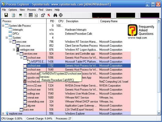Click 'NVIDIA Corporation' company cell
Screen dimensions: 162x122
[x=110, y=86]
